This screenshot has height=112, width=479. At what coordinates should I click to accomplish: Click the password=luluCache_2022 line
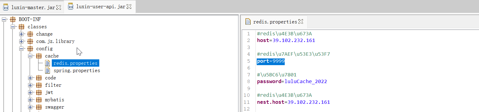[x=292, y=82]
